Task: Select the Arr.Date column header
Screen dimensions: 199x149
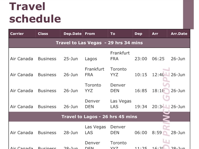Action: (179, 34)
